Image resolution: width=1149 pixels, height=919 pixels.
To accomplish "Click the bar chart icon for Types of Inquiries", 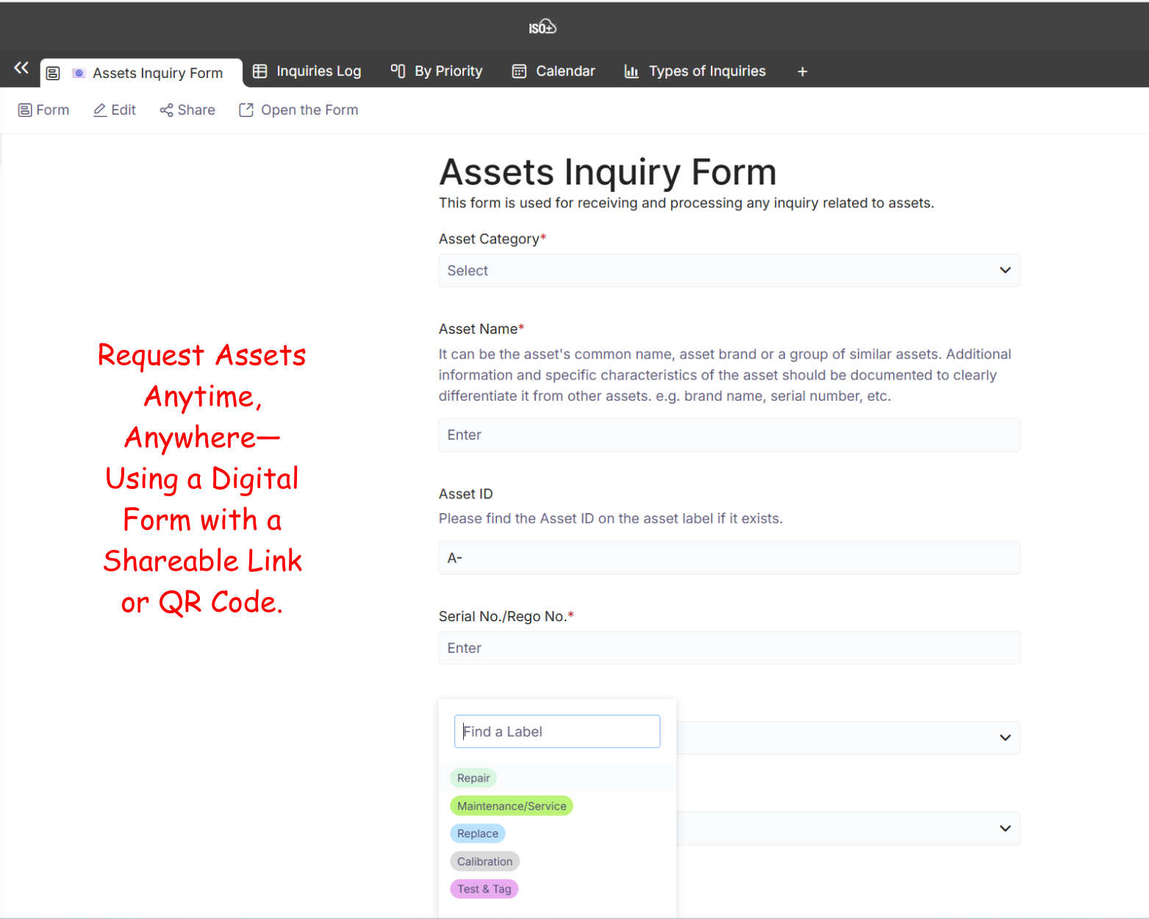I will (631, 71).
